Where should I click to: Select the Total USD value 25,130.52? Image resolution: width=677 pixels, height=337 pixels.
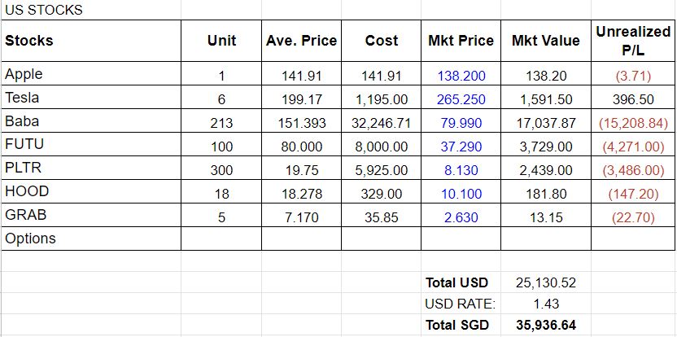tap(546, 283)
